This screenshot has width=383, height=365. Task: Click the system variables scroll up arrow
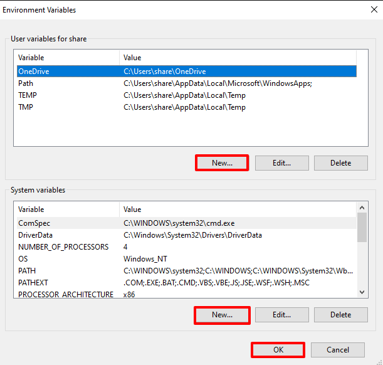362,208
